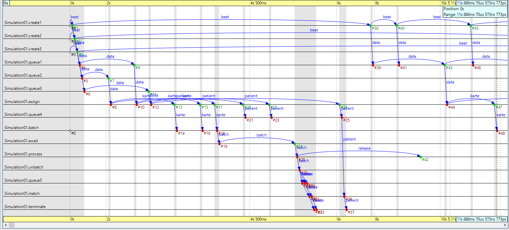The width and height of the screenshot is (509, 230).
Task: Select the Simulation01.queue1 axis label
Action: click(23, 62)
